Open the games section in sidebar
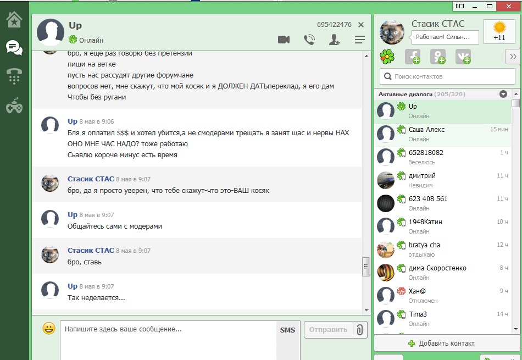This screenshot has width=522, height=360. (14, 105)
